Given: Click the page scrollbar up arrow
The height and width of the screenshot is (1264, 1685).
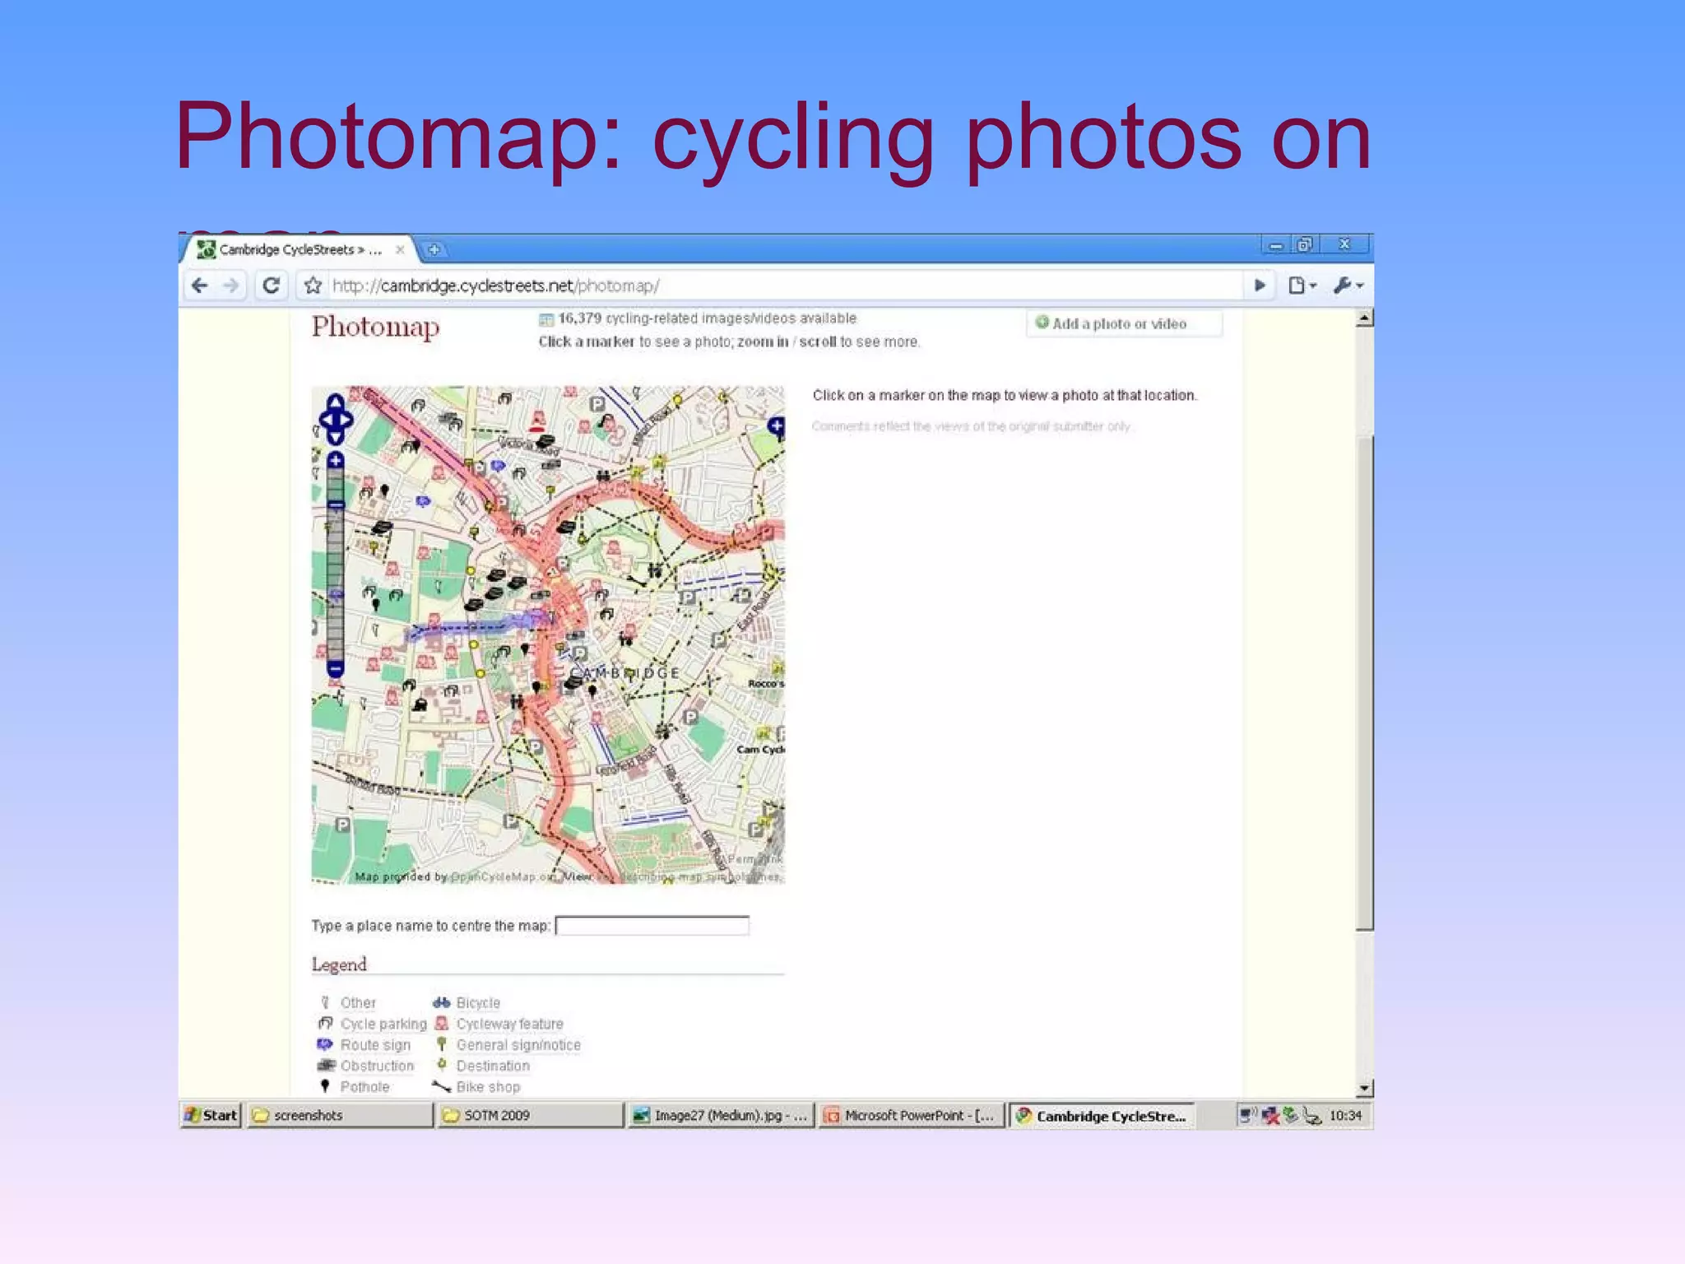Looking at the screenshot, I should point(1365,318).
